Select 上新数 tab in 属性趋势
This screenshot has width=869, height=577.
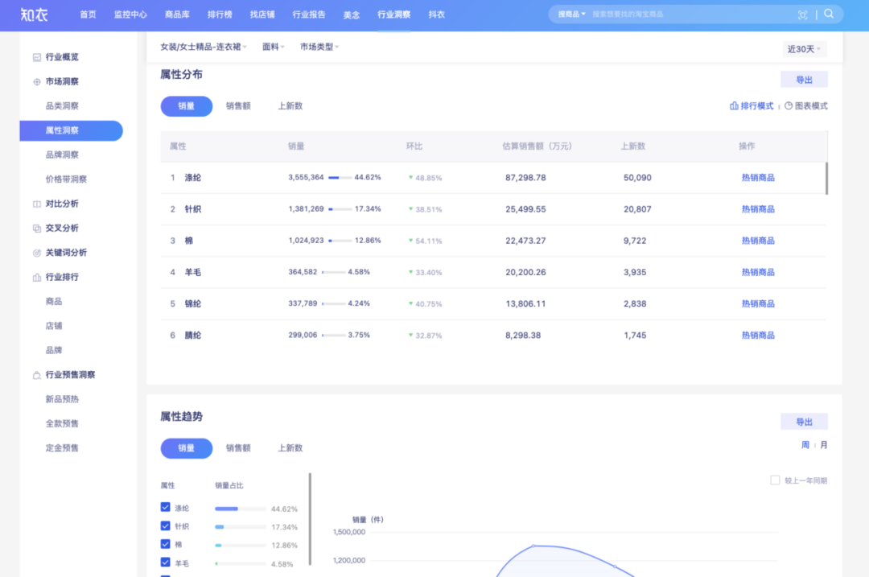pos(290,448)
